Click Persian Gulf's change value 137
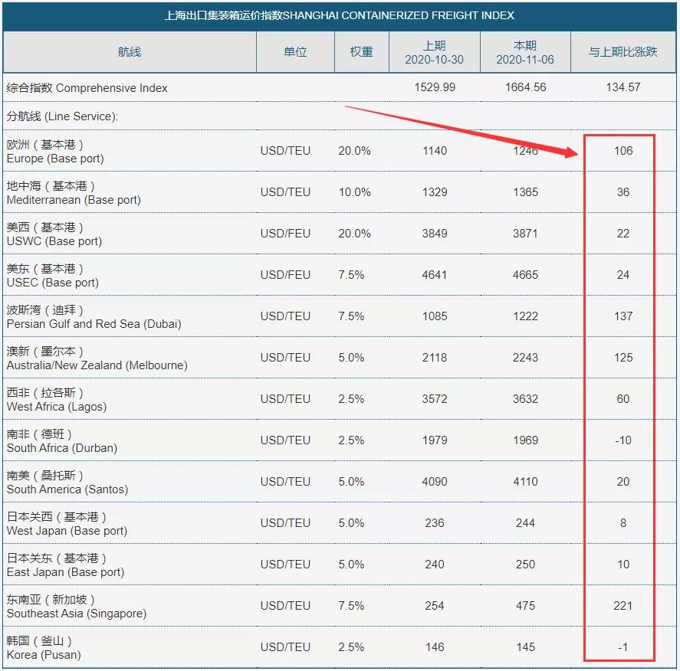This screenshot has height=671, width=680. click(623, 316)
